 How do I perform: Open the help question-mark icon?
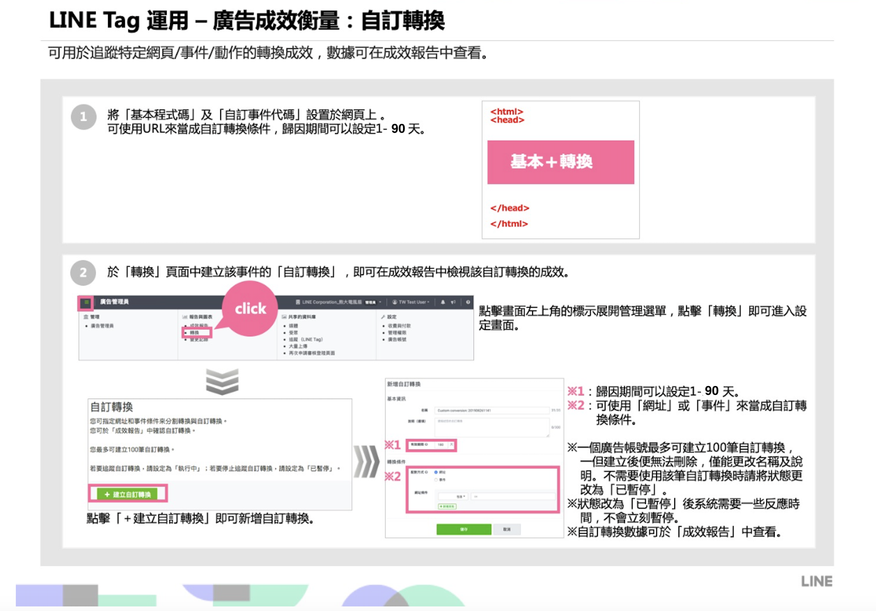coord(468,302)
